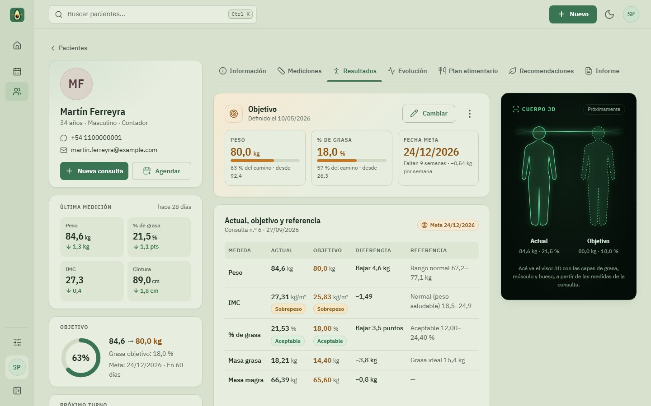Open the Evolución tab
This screenshot has width=651, height=406.
[x=407, y=71]
